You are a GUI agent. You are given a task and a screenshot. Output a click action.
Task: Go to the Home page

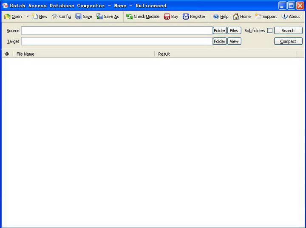click(x=241, y=17)
